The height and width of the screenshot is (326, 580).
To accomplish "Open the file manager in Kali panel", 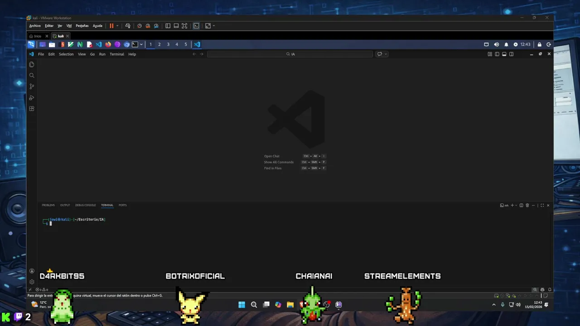I will (52, 44).
